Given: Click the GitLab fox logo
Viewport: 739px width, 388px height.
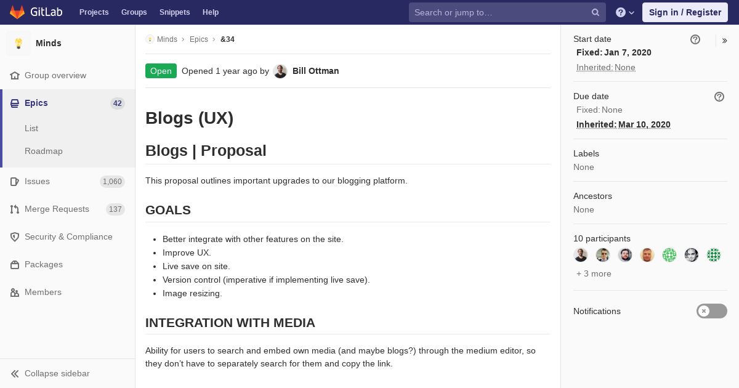Looking at the screenshot, I should click(x=17, y=12).
